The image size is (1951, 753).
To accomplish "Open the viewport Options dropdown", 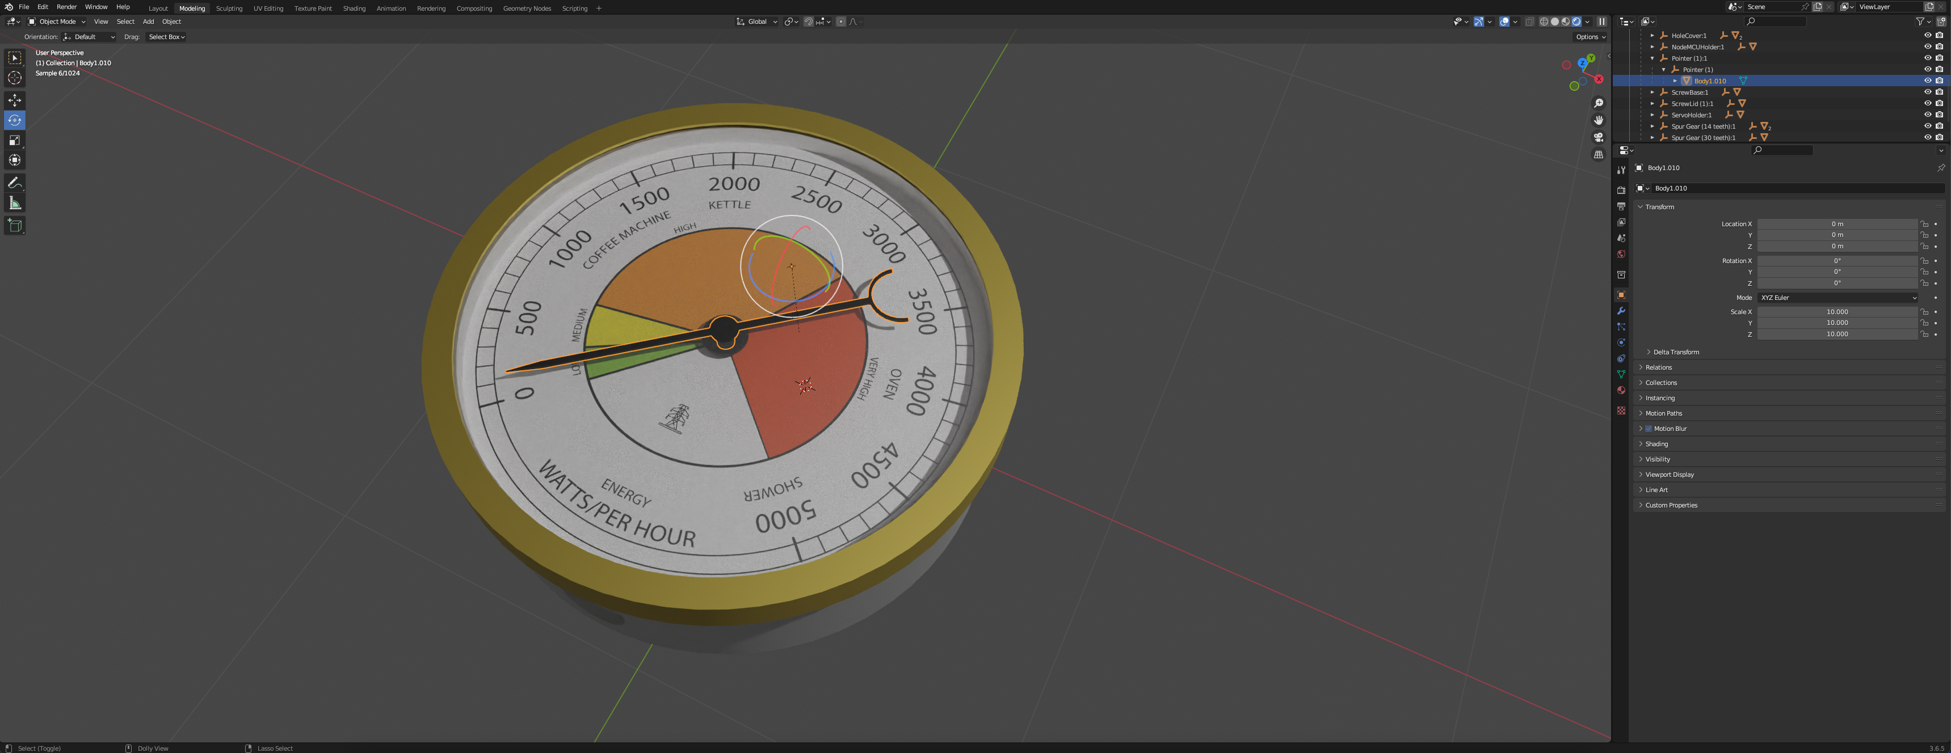I will (x=1590, y=36).
